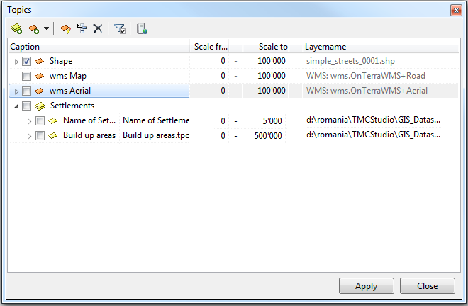Click the tree structure toolbar icon

(82, 29)
